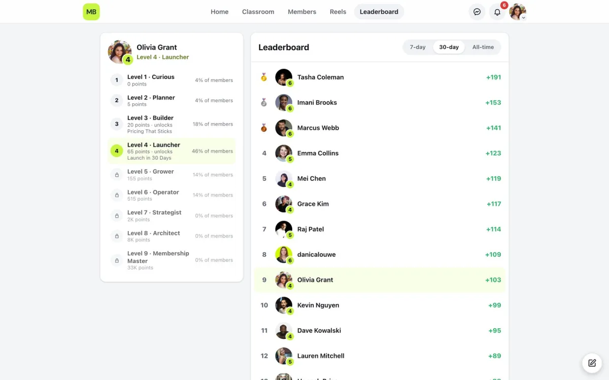The height and width of the screenshot is (380, 609).
Task: Click 'Level 4 · Launcher' under the sidebar name
Action: 163,57
